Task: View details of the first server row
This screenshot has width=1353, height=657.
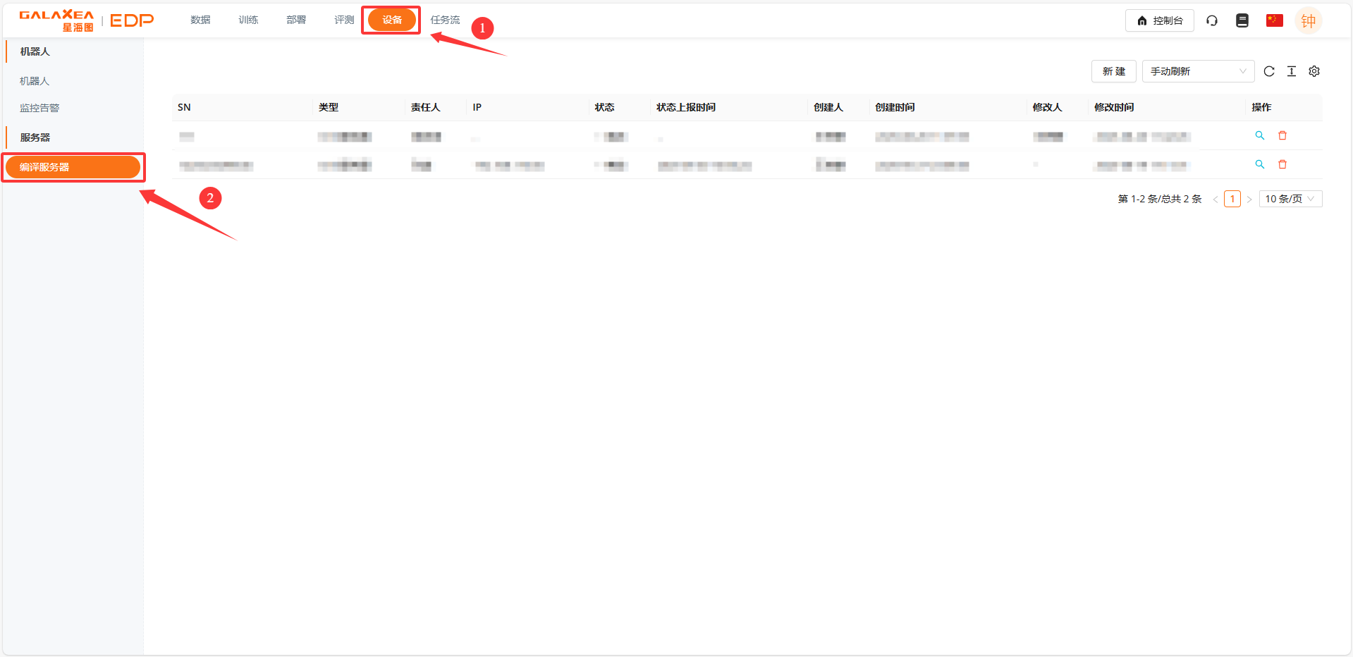Action: (x=1260, y=135)
